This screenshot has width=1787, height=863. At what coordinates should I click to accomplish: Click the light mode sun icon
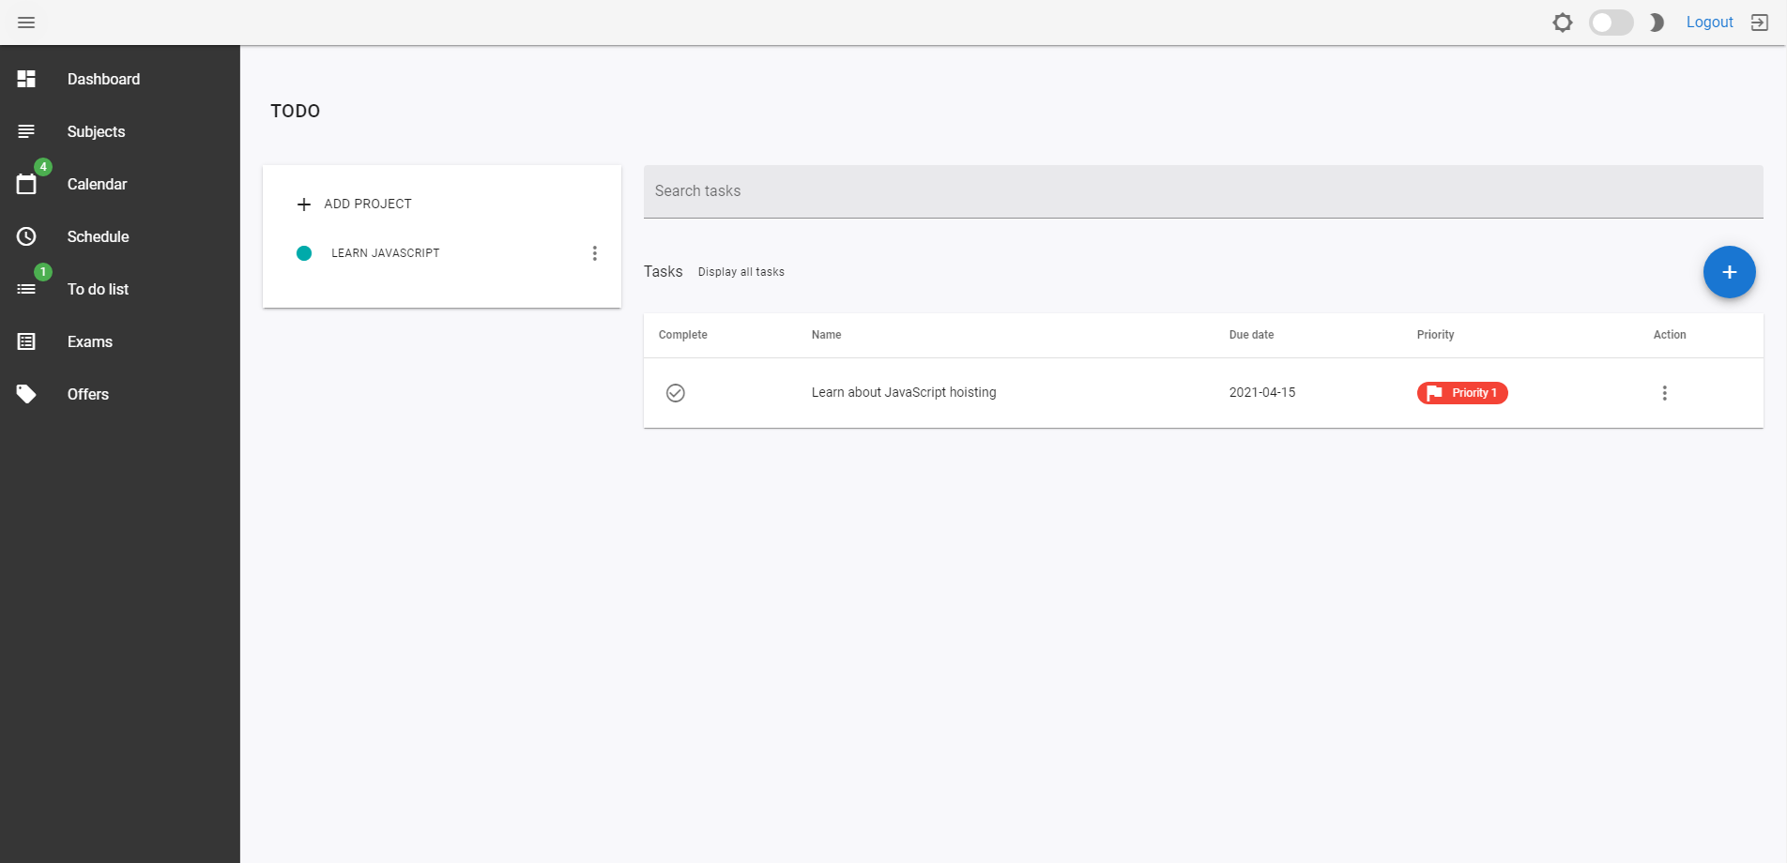click(x=1563, y=23)
